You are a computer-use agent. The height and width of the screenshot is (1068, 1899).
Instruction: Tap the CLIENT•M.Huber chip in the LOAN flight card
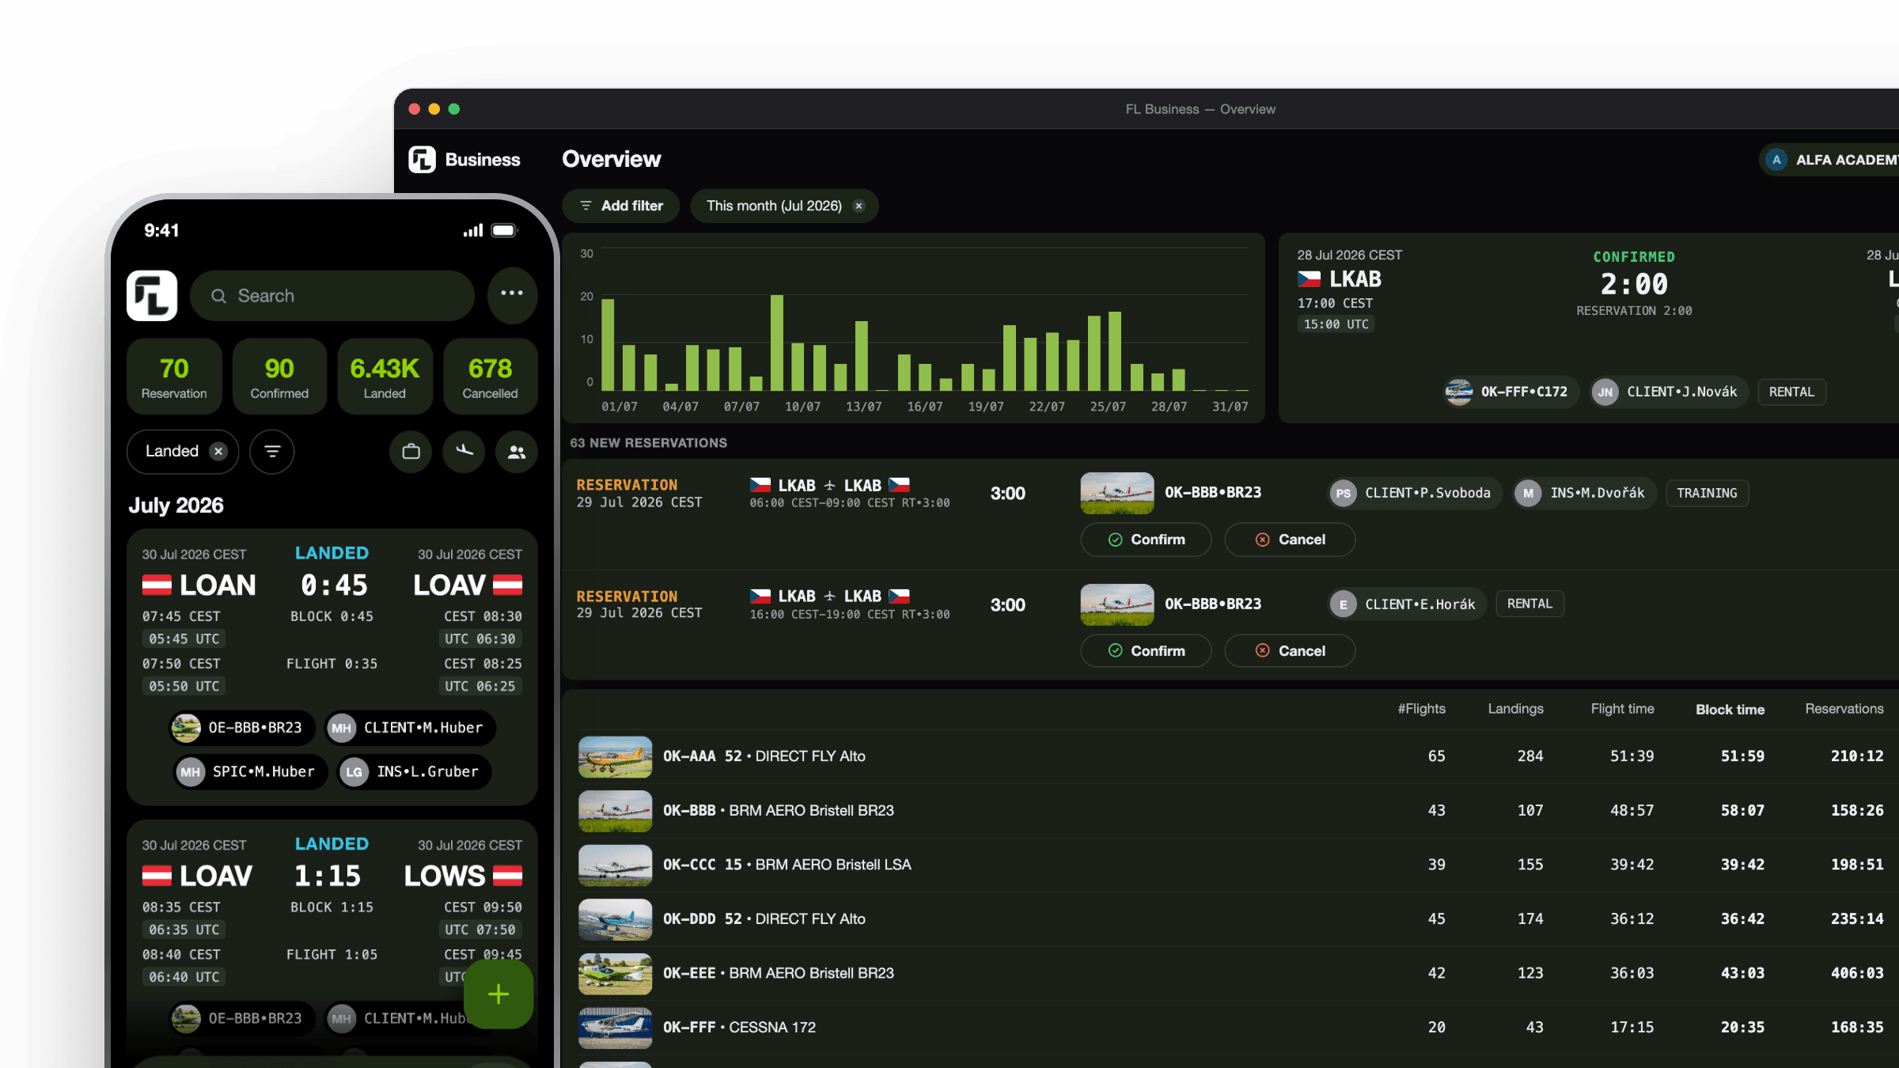(x=410, y=728)
